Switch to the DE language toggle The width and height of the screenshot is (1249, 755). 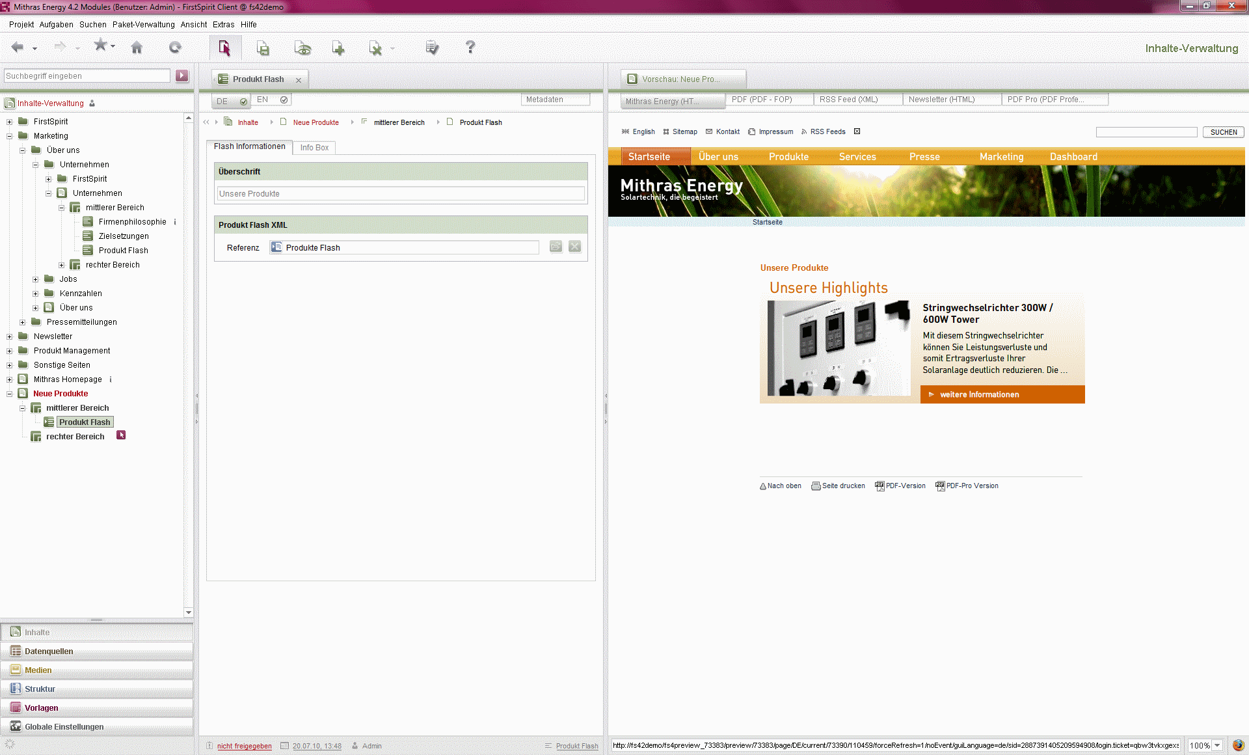(x=232, y=101)
